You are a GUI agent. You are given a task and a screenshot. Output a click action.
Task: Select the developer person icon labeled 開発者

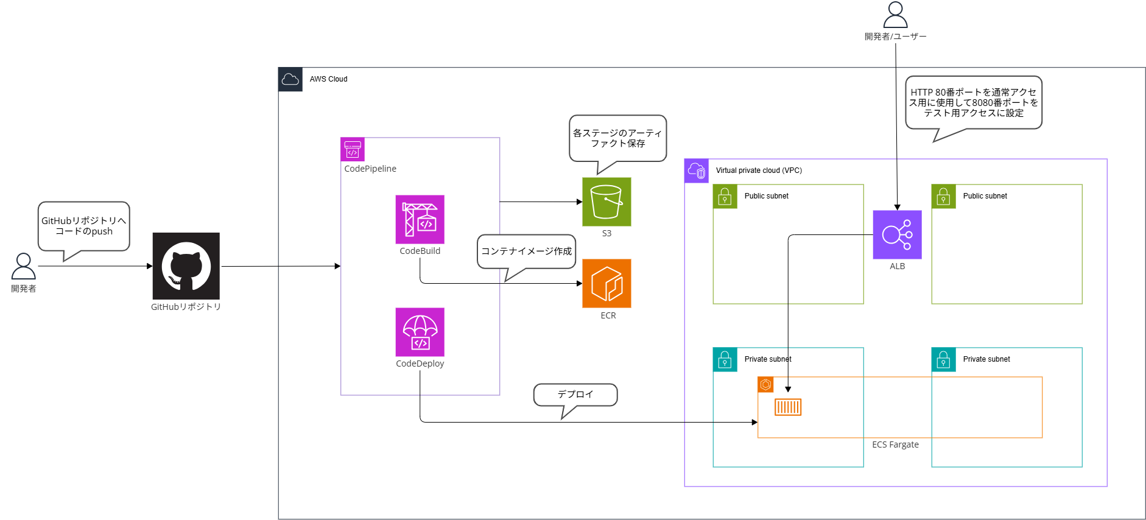24,266
